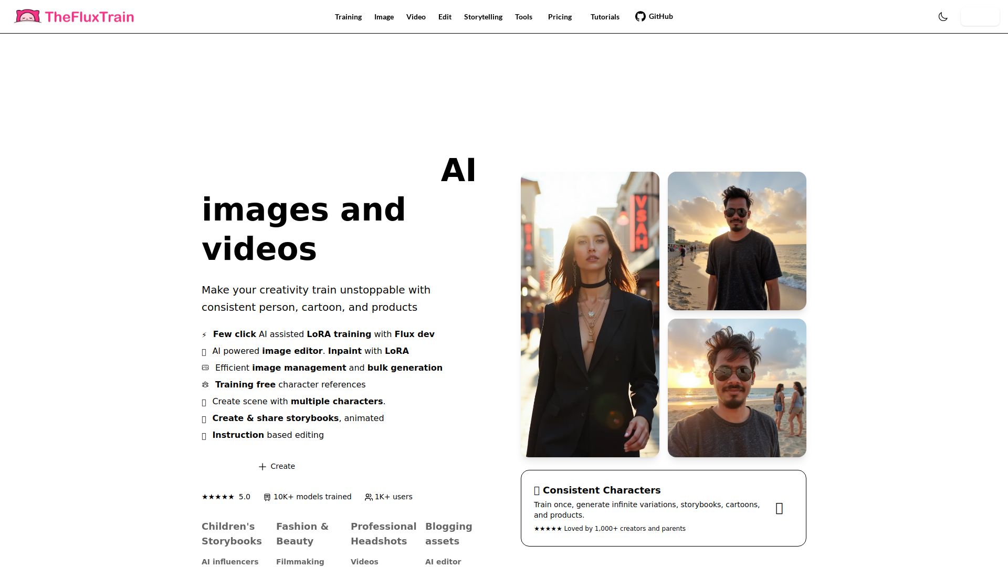The height and width of the screenshot is (567, 1008).
Task: Click the users icon beside 1K+ users
Action: (369, 497)
